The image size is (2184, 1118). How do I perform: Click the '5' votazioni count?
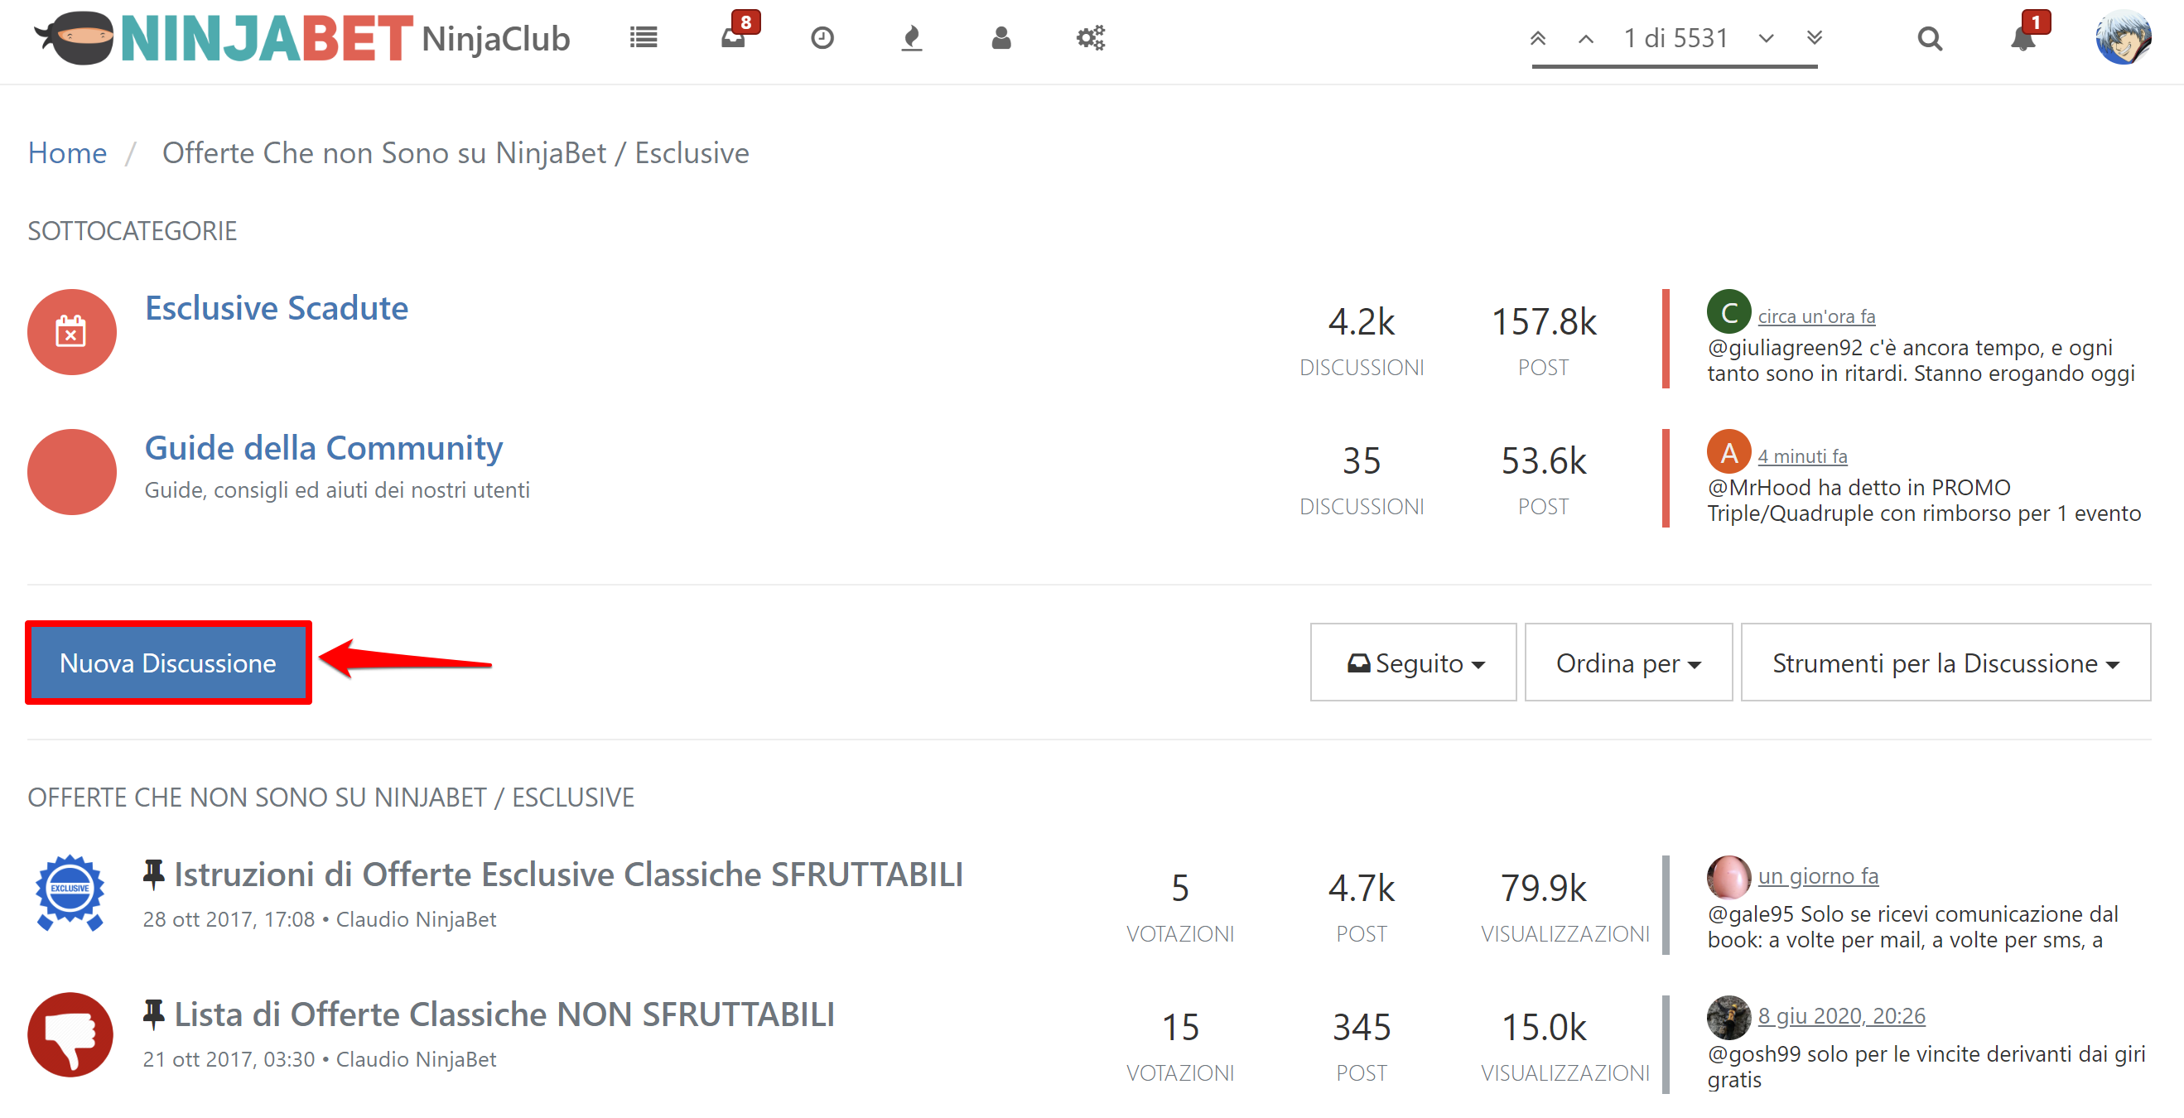(1180, 888)
